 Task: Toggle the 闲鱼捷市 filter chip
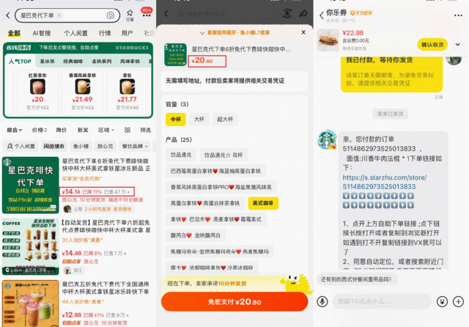[53, 146]
